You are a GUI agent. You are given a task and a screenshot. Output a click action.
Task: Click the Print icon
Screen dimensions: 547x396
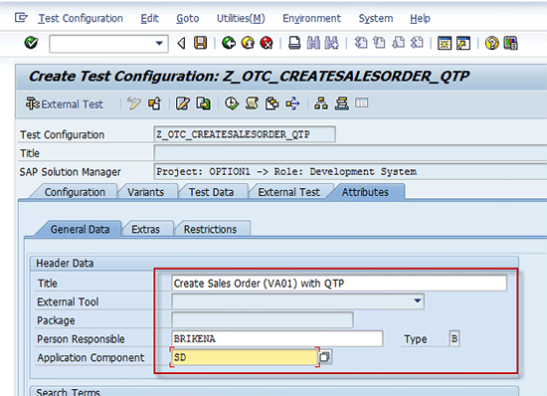tap(294, 43)
